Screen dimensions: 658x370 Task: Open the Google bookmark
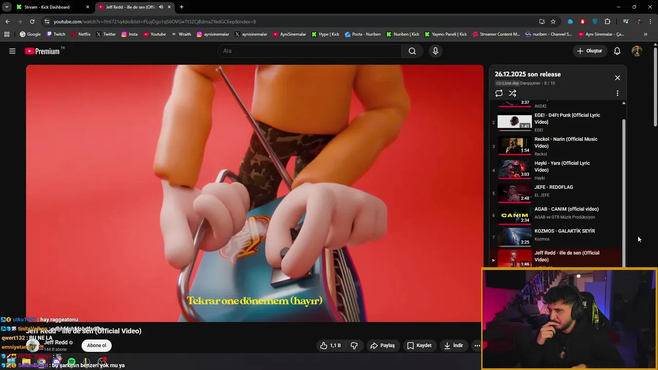(x=30, y=34)
